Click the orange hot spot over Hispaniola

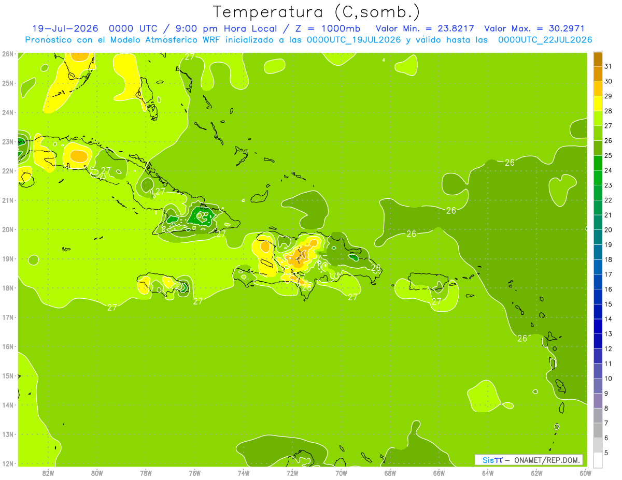coord(302,254)
